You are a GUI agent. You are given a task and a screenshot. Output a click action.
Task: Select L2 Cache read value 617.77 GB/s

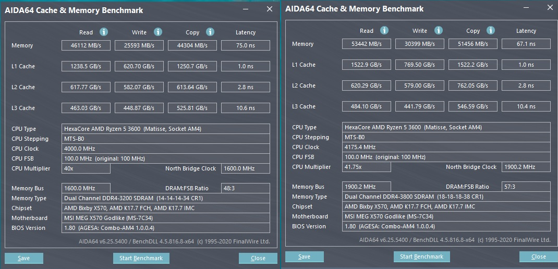pos(86,87)
